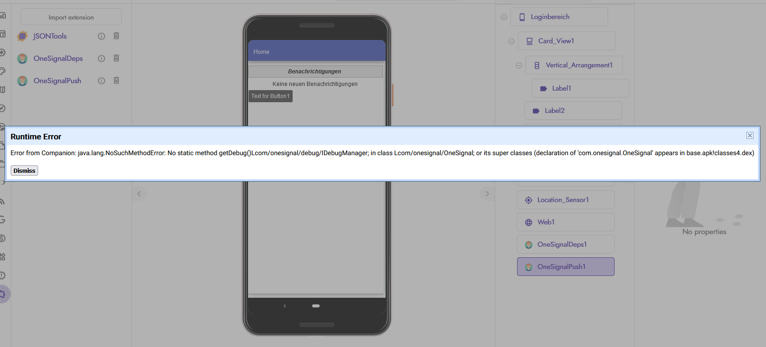Click the preview phone home pill

316,306
